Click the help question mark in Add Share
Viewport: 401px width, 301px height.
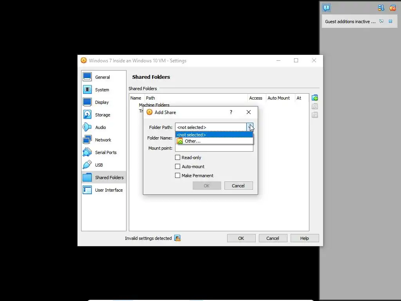tap(231, 112)
